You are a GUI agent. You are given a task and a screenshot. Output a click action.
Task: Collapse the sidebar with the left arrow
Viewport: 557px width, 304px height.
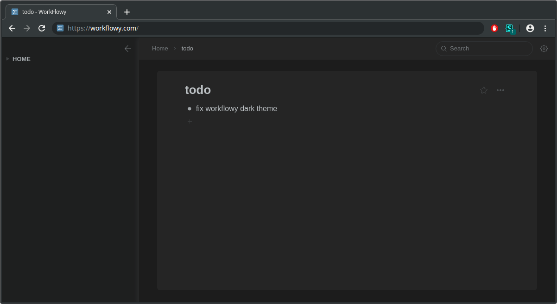coord(128,49)
